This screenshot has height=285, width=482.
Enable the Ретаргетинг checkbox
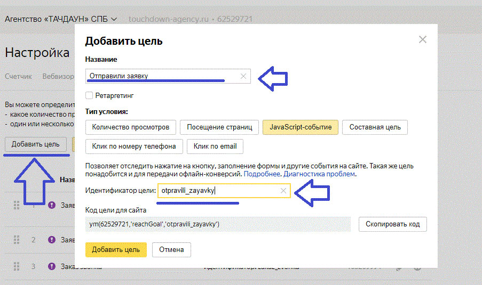89,95
